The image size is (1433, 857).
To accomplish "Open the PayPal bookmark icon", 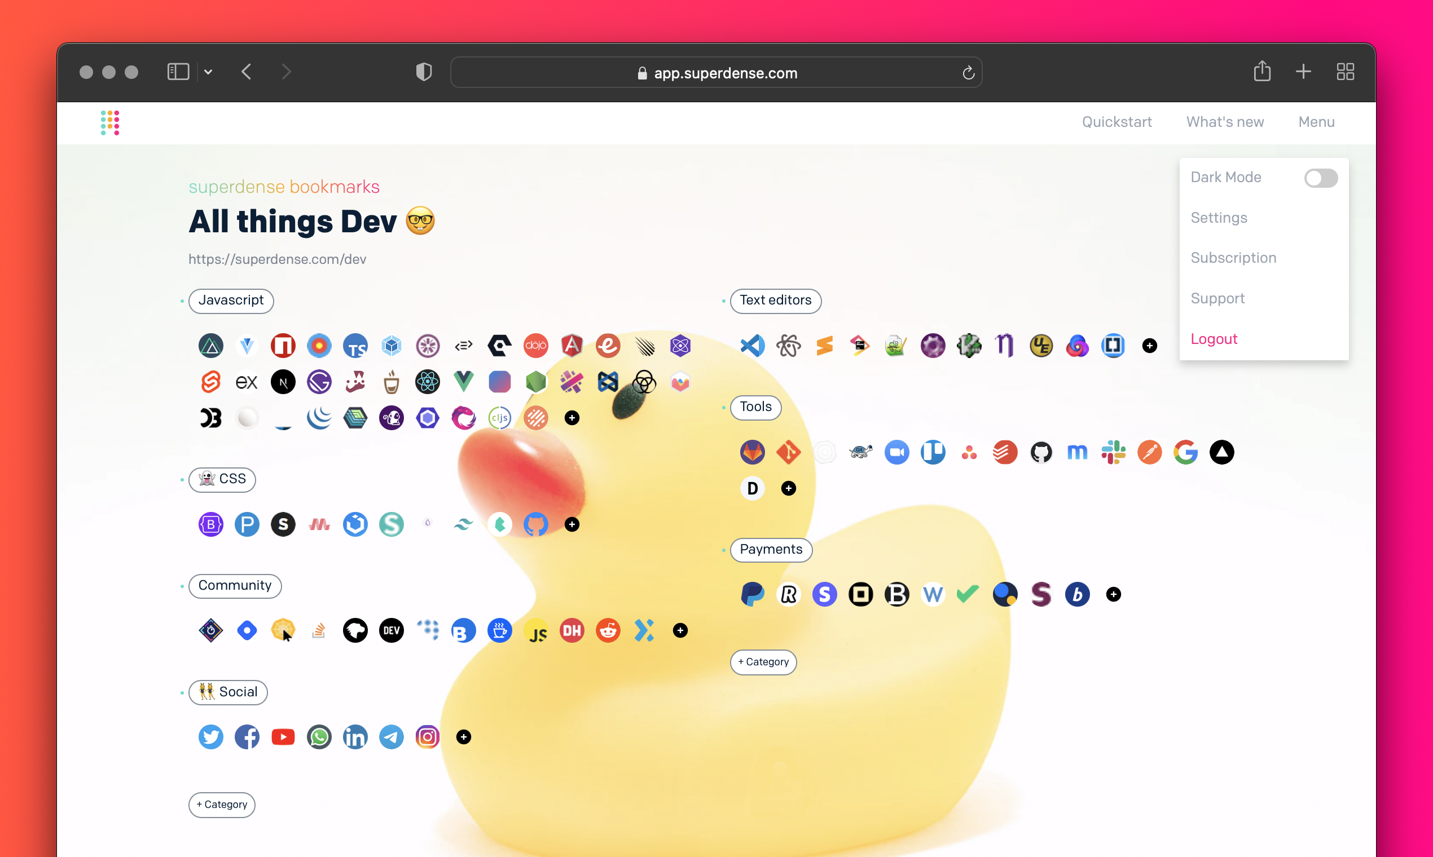I will 753,594.
